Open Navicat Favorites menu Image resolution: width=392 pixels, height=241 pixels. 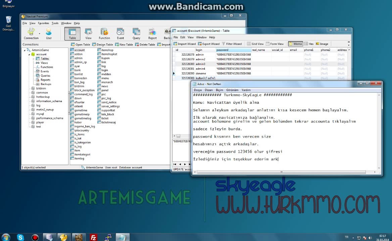[x=44, y=23]
